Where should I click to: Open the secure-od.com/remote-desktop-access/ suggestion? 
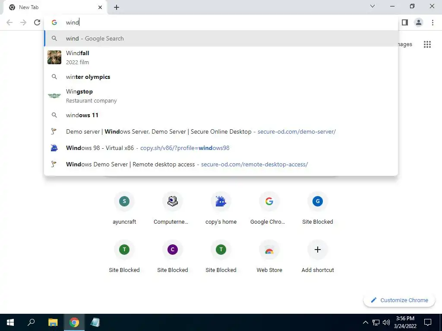[221, 164]
